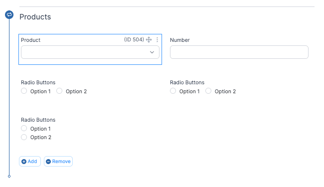
Task: Click the Add button
Action: pos(30,162)
